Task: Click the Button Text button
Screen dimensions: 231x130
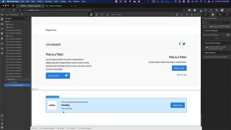Action: point(179,68)
